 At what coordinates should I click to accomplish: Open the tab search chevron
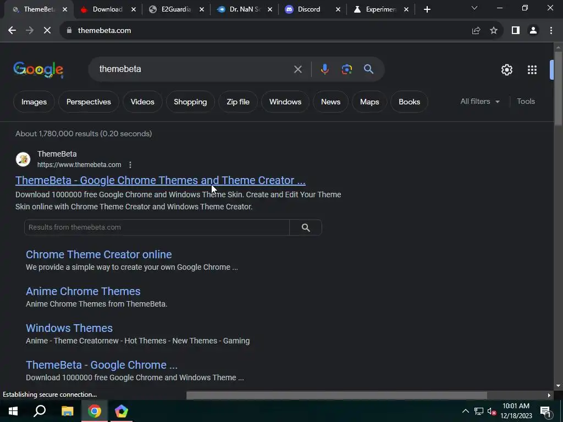click(474, 8)
